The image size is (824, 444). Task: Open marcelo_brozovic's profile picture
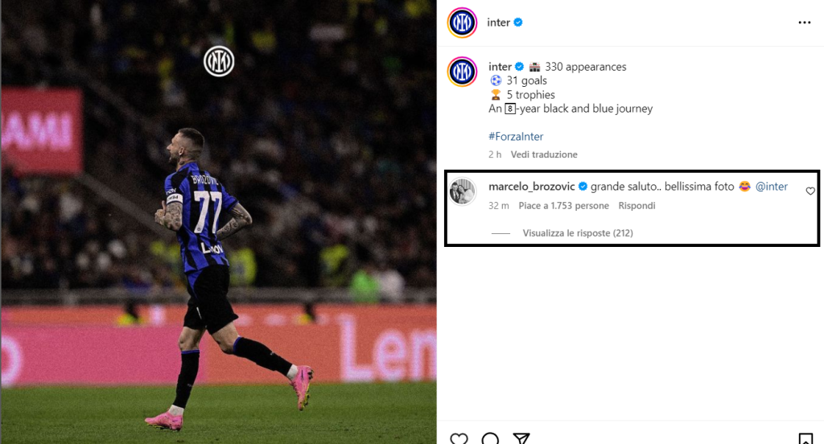tap(463, 191)
